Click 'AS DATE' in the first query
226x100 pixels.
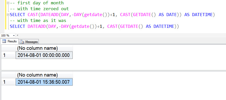tap(168, 15)
